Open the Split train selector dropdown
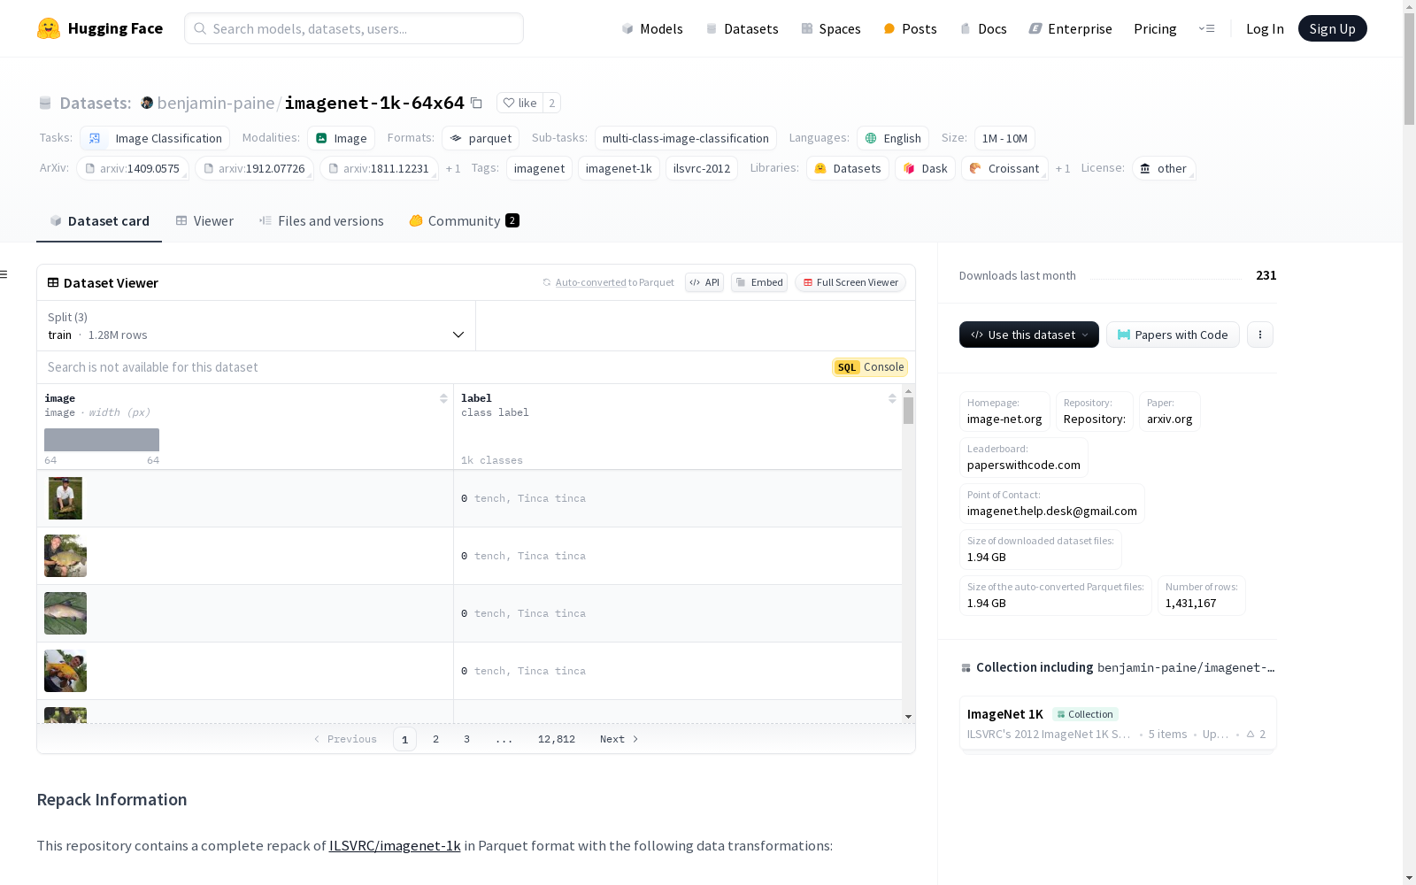Screen dimensions: 1416x885 tap(257, 326)
